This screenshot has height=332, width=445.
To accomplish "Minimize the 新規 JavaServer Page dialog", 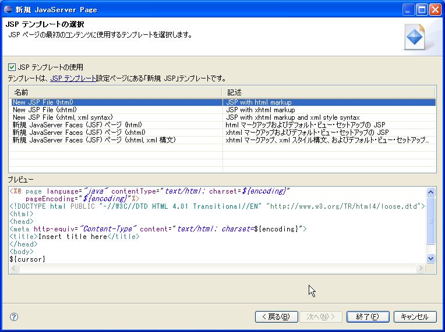I will pos(408,10).
